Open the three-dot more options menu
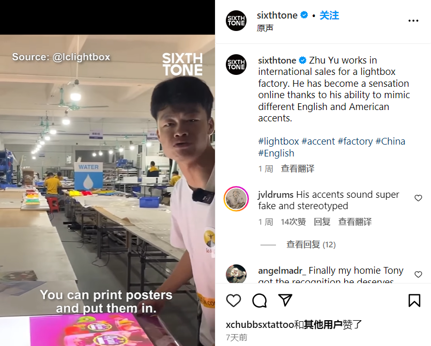The image size is (431, 346). pyautogui.click(x=413, y=21)
